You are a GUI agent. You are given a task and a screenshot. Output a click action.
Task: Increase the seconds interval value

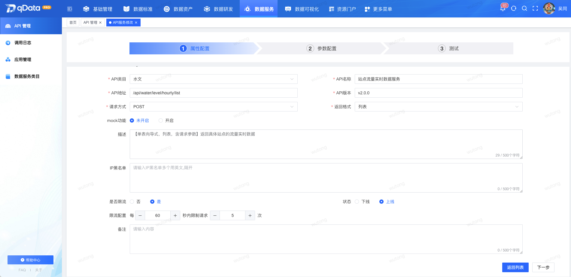[175, 215]
